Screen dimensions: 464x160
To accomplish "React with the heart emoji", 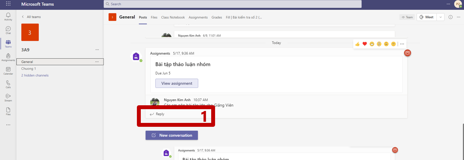I will point(365,44).
